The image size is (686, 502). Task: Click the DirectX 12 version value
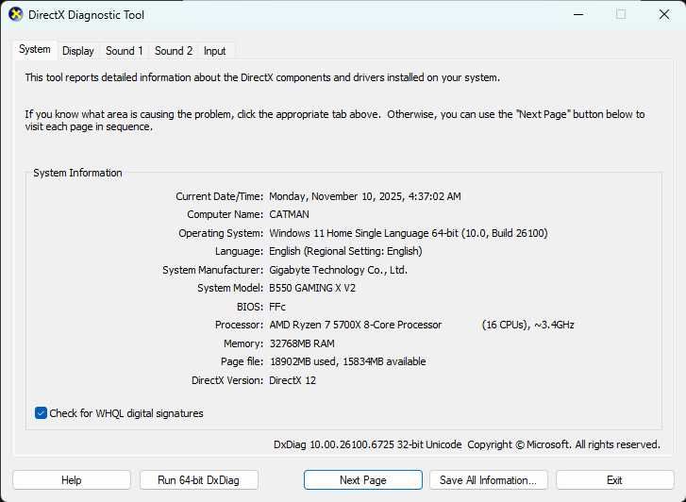click(x=293, y=380)
